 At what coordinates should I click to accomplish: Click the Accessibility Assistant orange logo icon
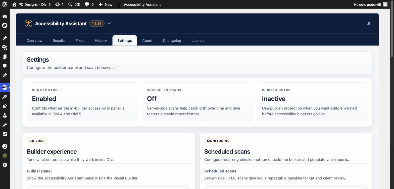(x=28, y=23)
